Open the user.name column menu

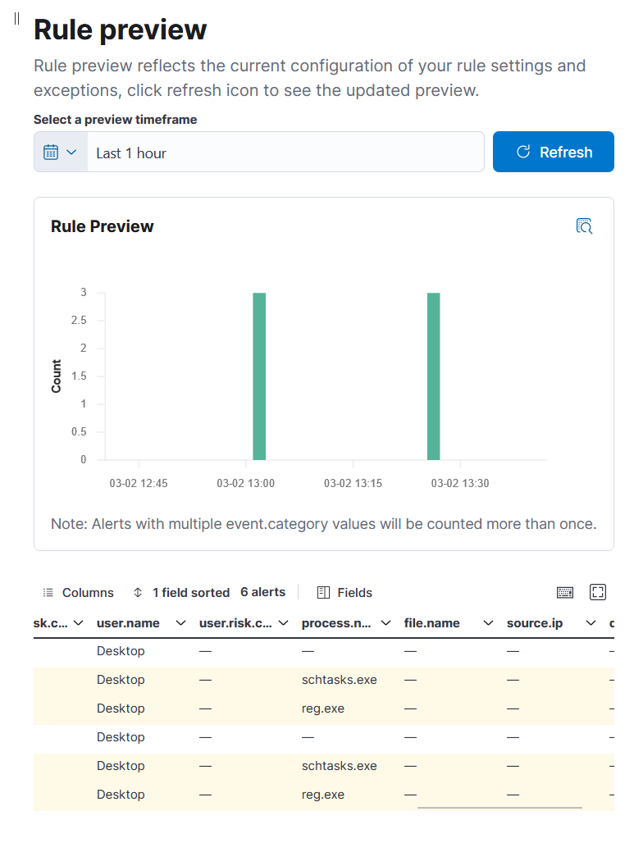tap(180, 623)
